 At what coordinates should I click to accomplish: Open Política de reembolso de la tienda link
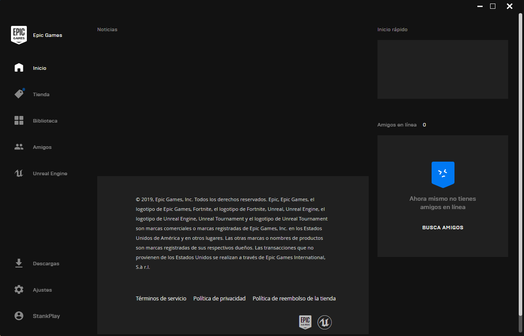[294, 298]
